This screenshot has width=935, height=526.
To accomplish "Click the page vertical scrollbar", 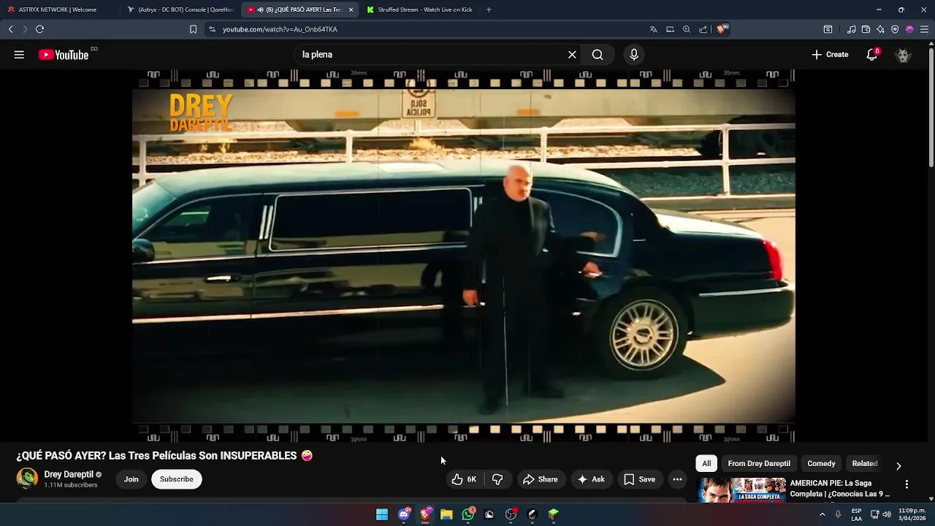I will [931, 106].
